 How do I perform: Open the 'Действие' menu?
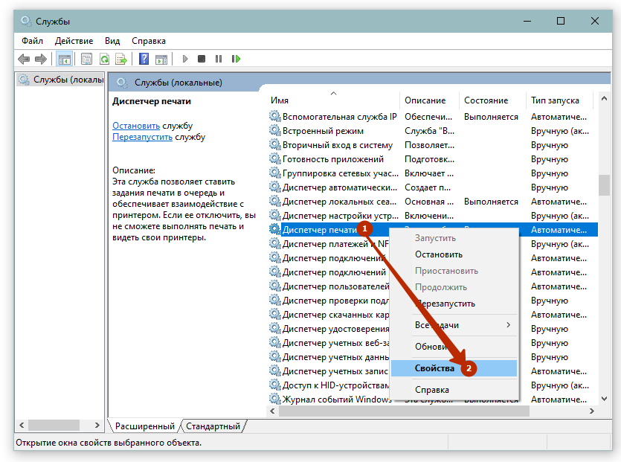click(74, 41)
